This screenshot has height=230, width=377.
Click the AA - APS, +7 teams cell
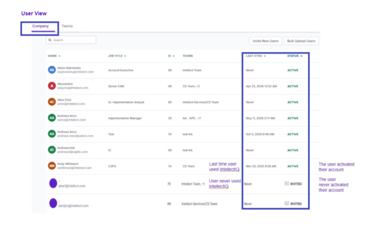(192, 118)
